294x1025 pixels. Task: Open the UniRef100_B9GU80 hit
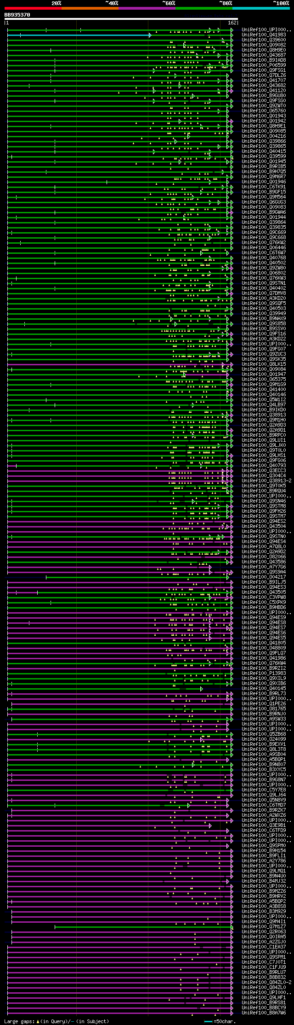264,96
